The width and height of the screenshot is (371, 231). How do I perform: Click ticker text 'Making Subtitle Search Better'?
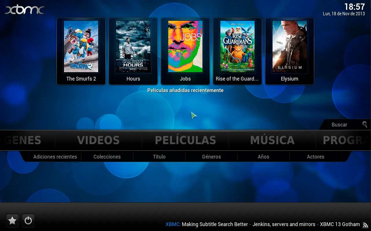(x=215, y=224)
